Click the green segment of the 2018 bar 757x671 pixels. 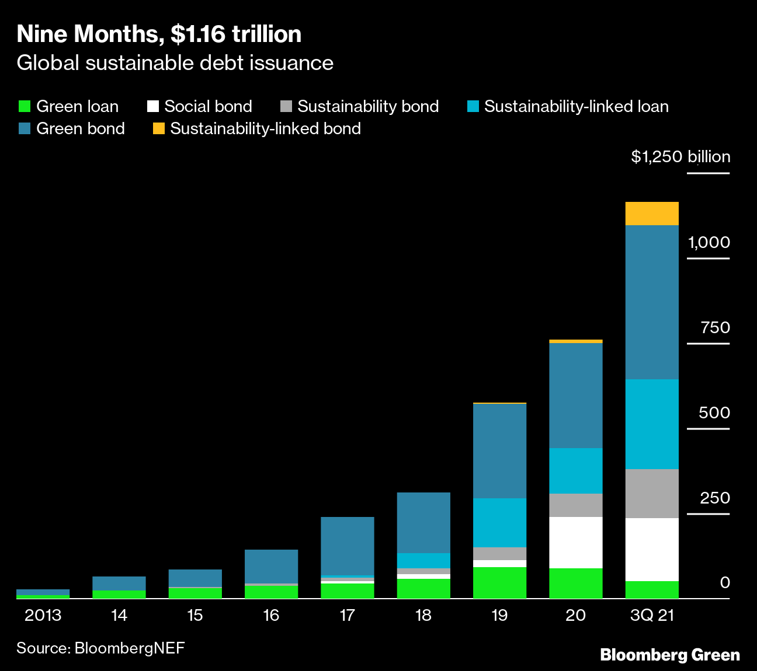423,588
